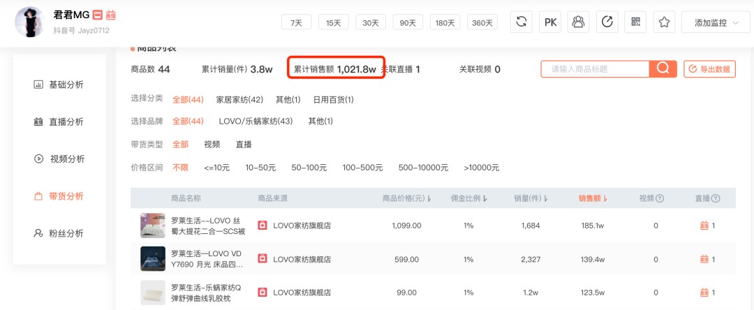Open the PK comparison button
Image resolution: width=754 pixels, height=310 pixels.
550,22
